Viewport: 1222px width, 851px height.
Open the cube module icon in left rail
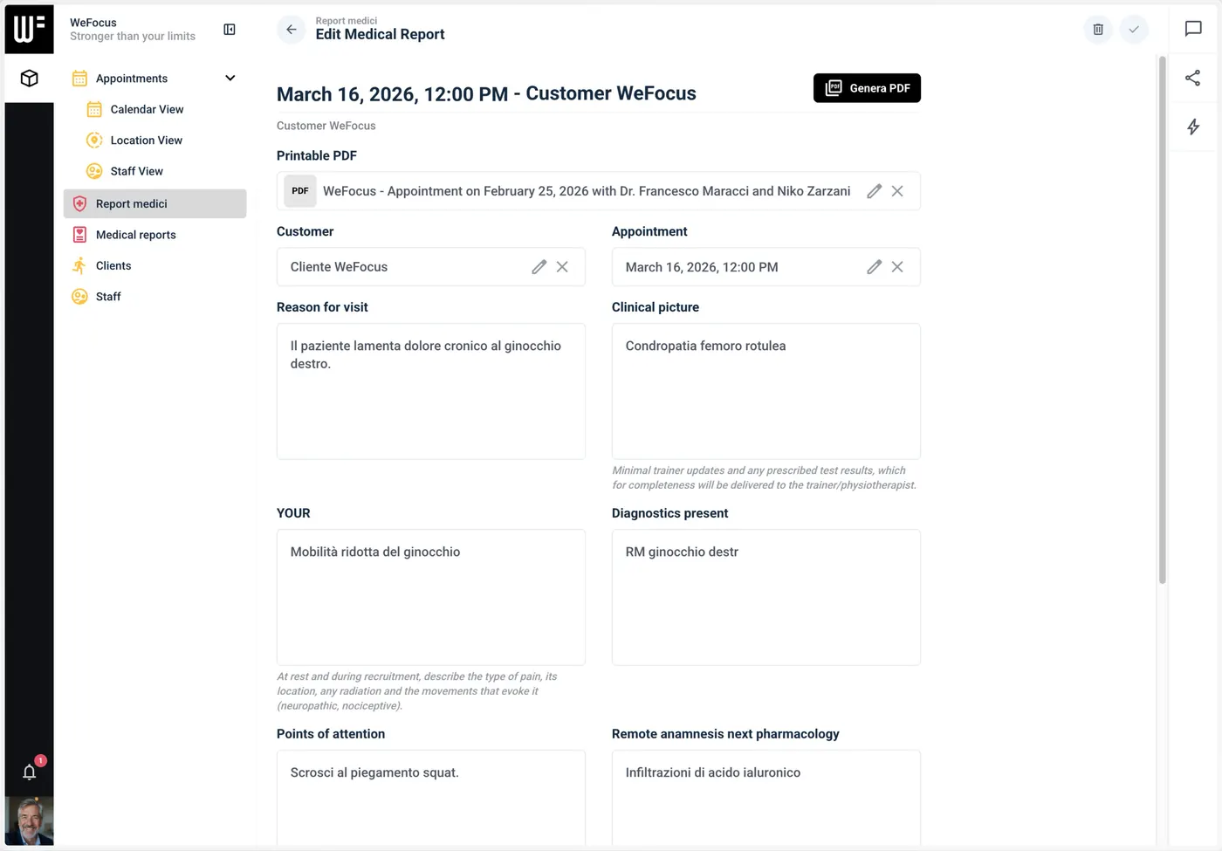pyautogui.click(x=29, y=79)
